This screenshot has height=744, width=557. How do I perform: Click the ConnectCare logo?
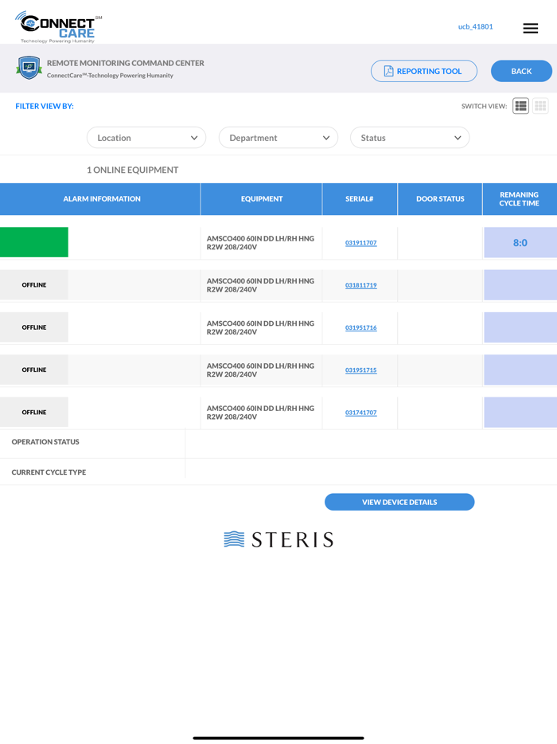point(58,27)
